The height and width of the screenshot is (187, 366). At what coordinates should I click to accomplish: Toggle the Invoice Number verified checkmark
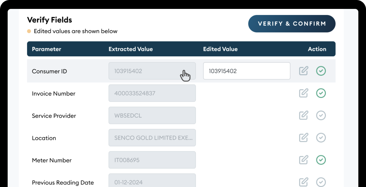(321, 93)
